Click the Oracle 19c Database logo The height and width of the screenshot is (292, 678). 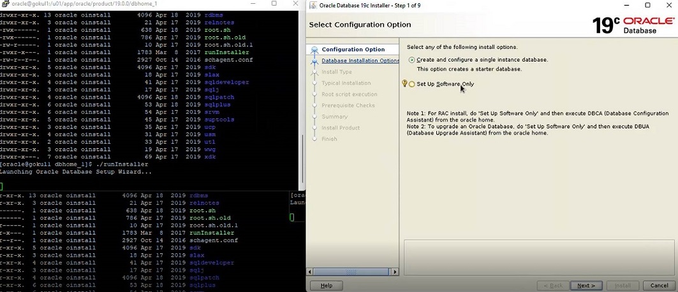[632, 25]
